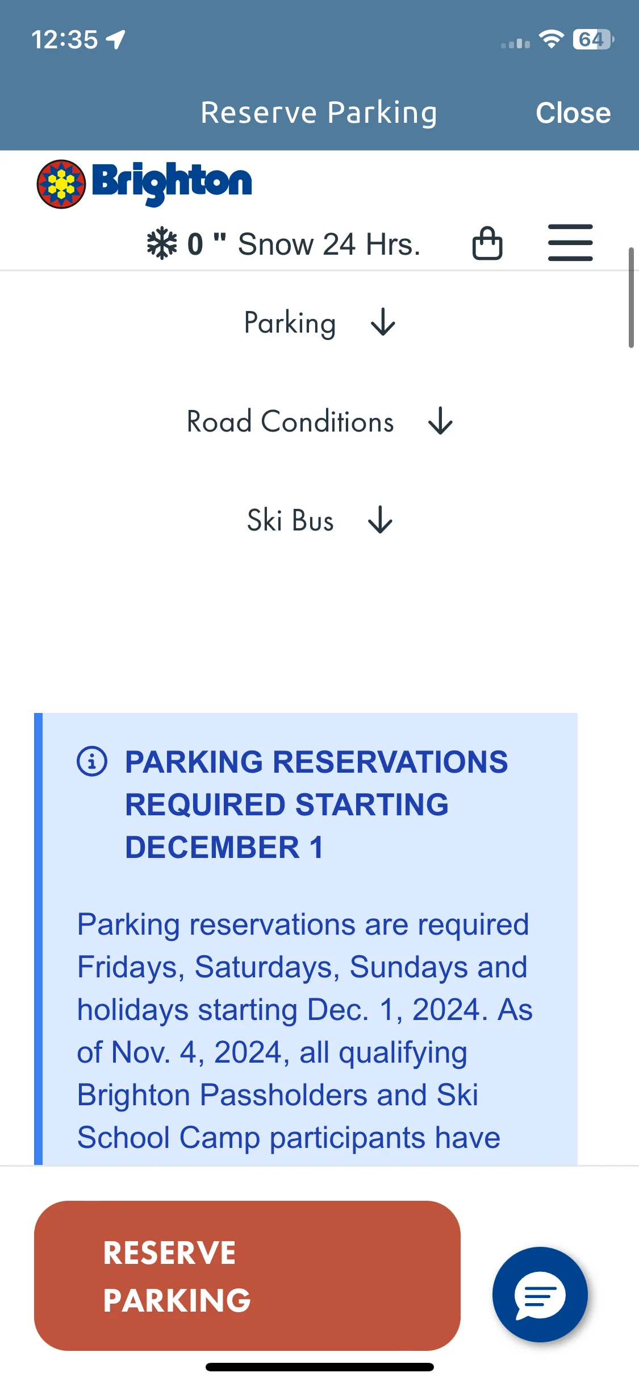Image resolution: width=639 pixels, height=1385 pixels.
Task: Select the Ski Bus menu item
Action: 290,520
